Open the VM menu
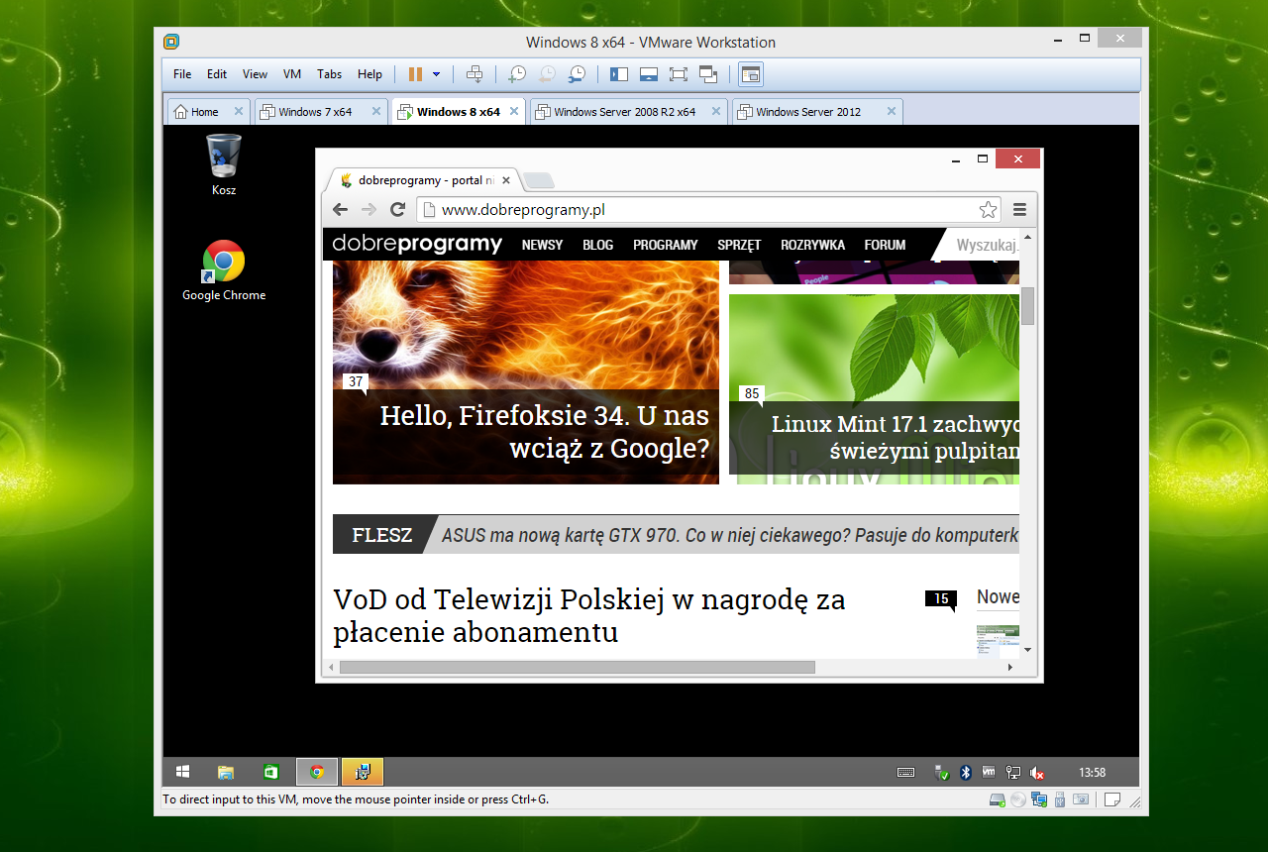Image resolution: width=1268 pixels, height=852 pixels. 292,74
